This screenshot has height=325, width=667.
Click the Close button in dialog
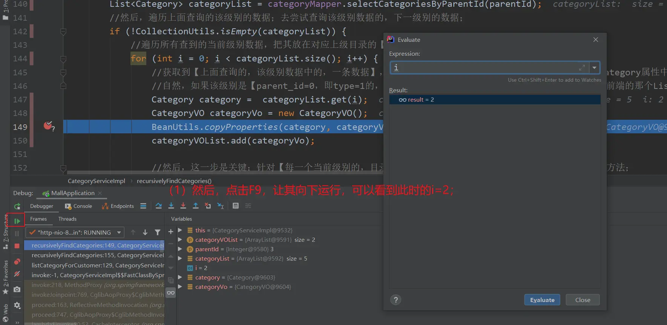[x=583, y=300]
